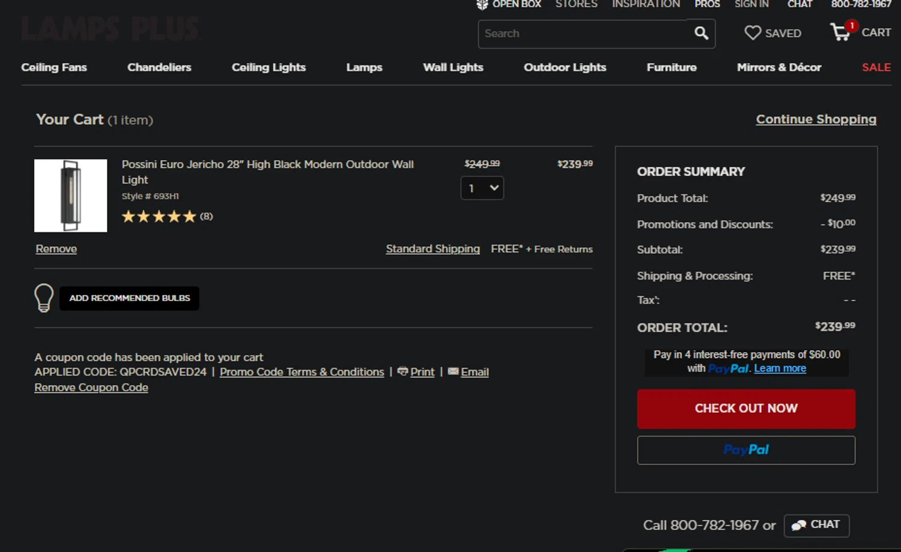Image resolution: width=901 pixels, height=552 pixels.
Task: Click the Stores link
Action: pos(577,4)
